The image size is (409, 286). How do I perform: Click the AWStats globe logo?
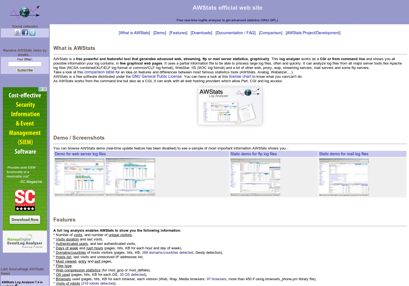(25, 12)
